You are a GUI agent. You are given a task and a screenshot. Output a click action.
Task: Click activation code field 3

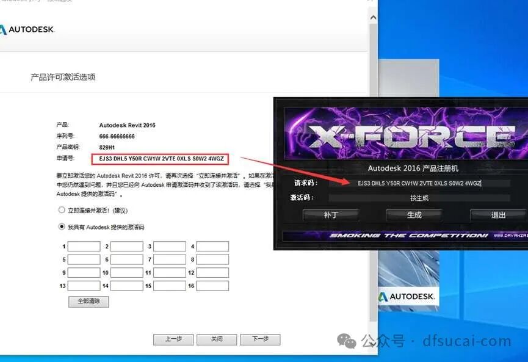169,247
